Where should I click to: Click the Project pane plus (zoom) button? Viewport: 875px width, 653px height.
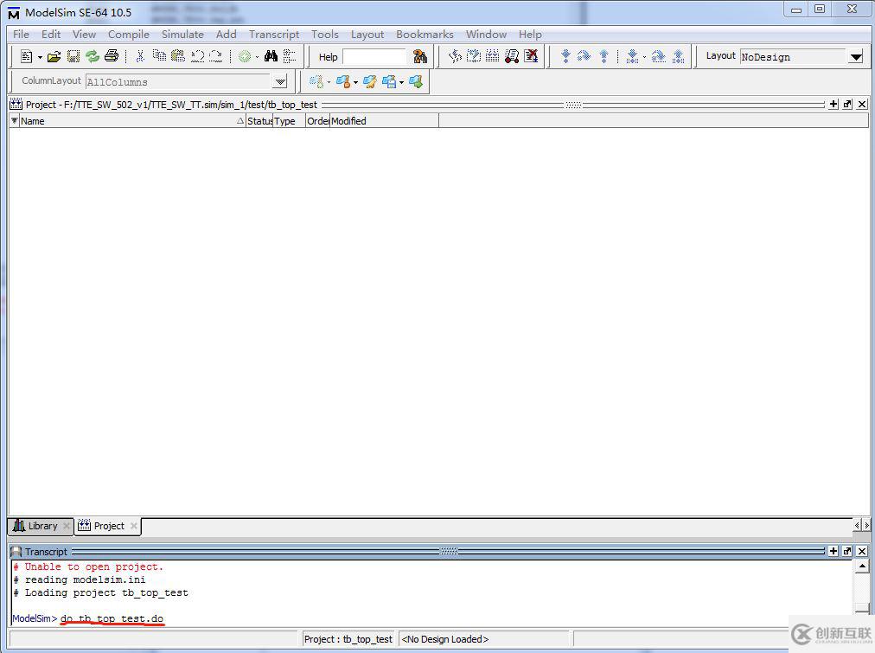tap(833, 105)
